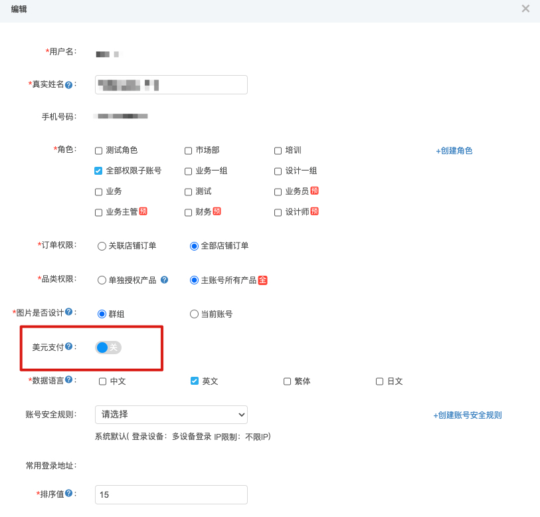The width and height of the screenshot is (540, 517).
Task: Click the 排序值 input field
Action: point(171,494)
